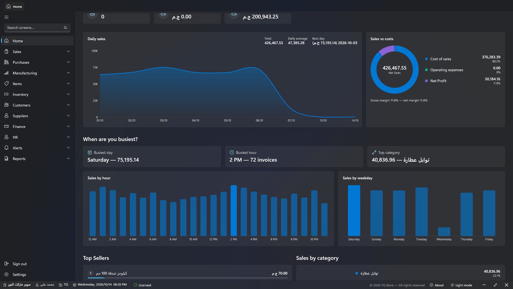The image size is (513, 289).
Task: Click the Busiest hour clock icon
Action: click(232, 153)
